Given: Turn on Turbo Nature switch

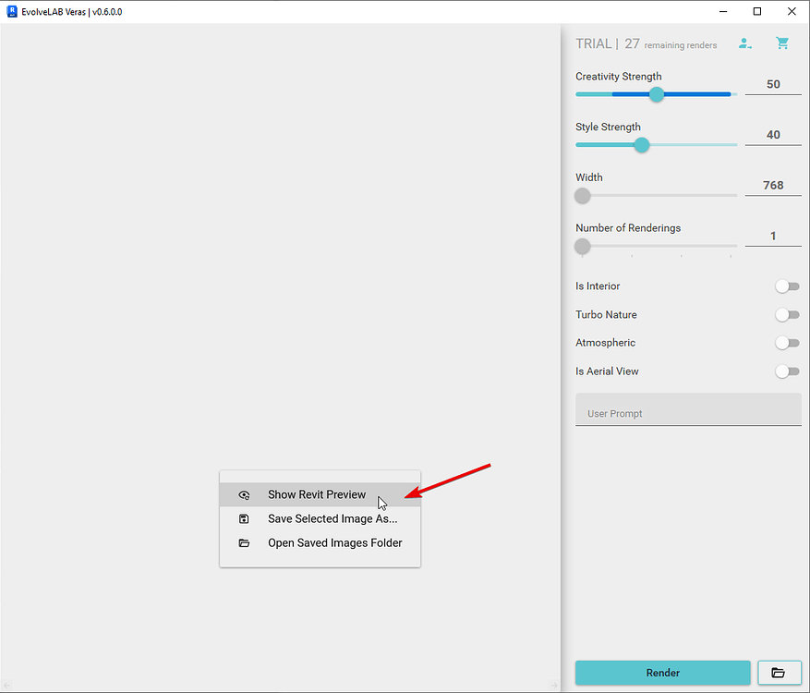Looking at the screenshot, I should [x=787, y=315].
